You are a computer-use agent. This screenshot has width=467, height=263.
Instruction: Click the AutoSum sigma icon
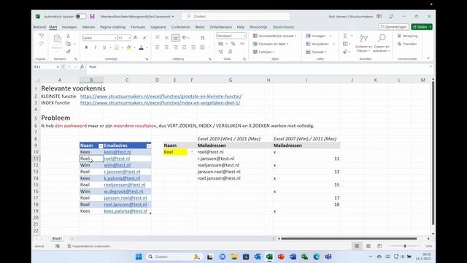coord(345,36)
